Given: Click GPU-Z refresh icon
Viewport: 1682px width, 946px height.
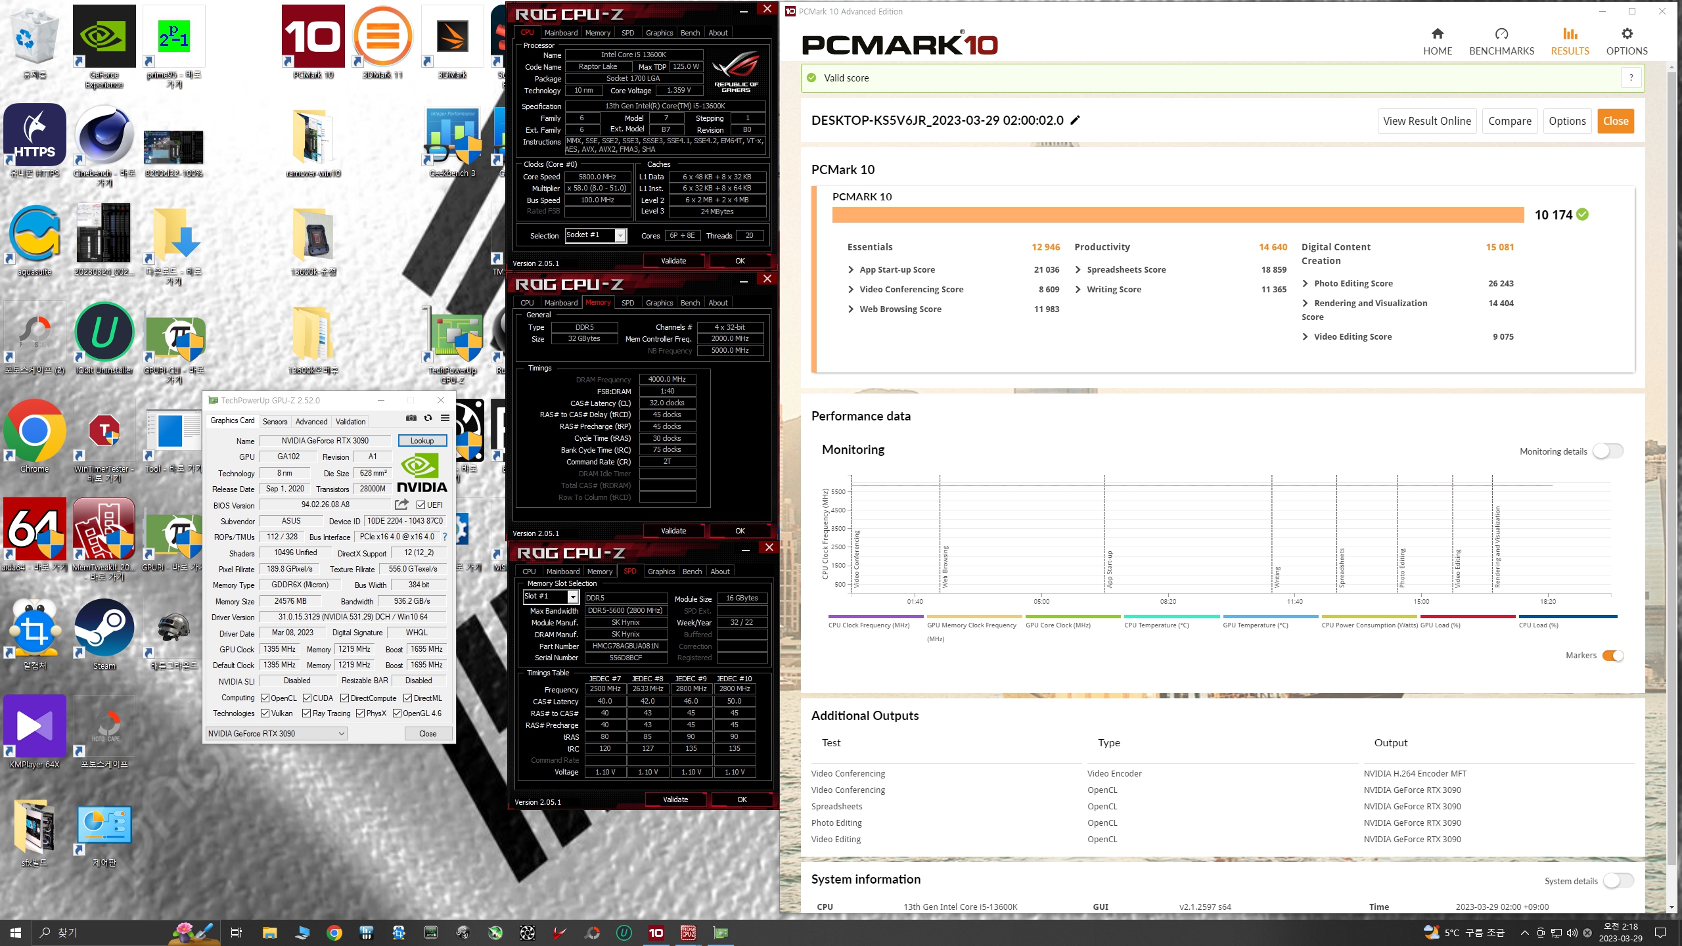Looking at the screenshot, I should [x=428, y=418].
